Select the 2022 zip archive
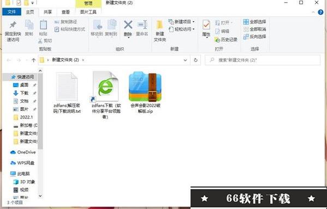327x209 pixels. coord(145,93)
